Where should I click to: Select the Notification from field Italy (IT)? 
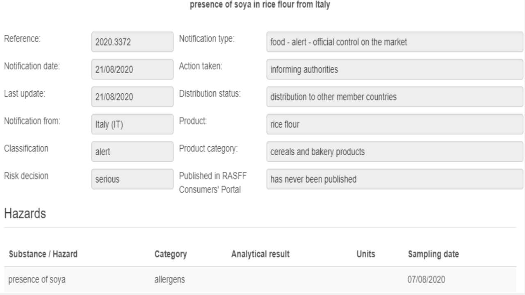[132, 125]
